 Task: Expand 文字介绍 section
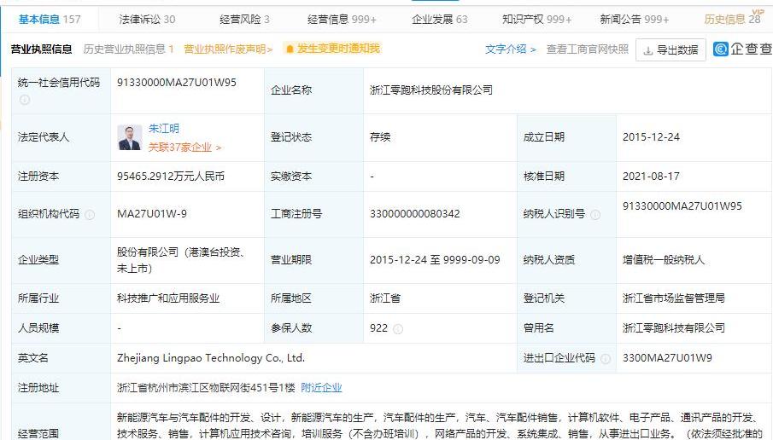tap(511, 49)
